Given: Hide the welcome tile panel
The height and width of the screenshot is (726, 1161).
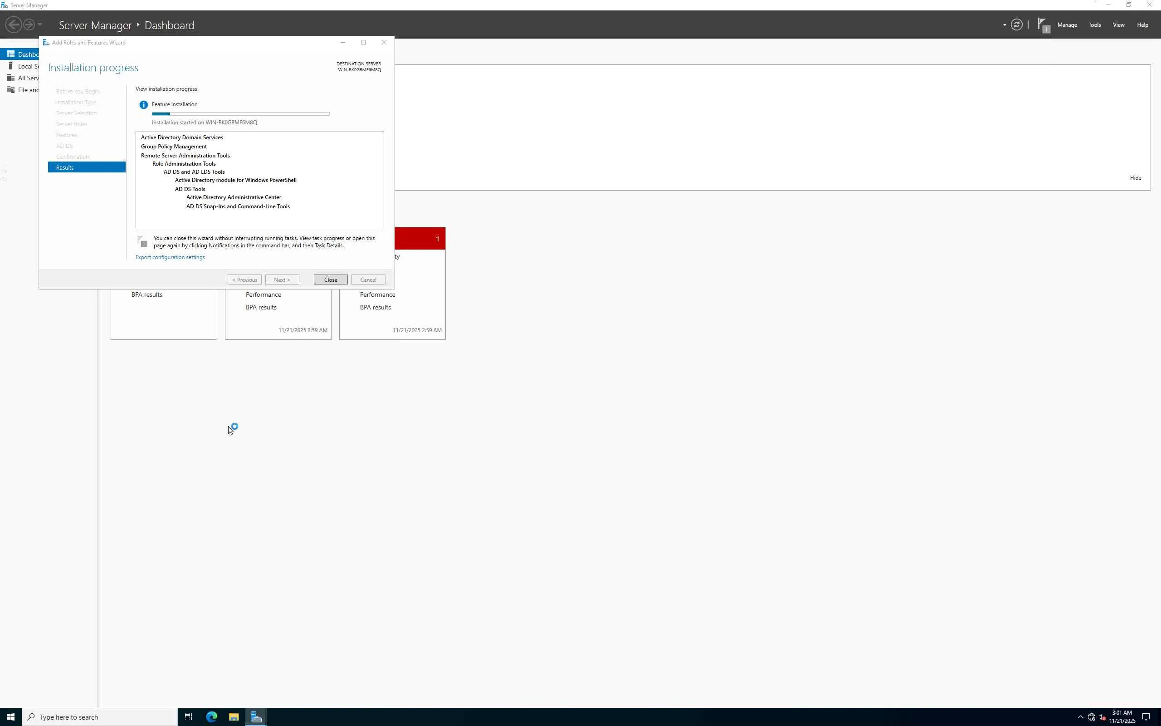Looking at the screenshot, I should [x=1135, y=178].
